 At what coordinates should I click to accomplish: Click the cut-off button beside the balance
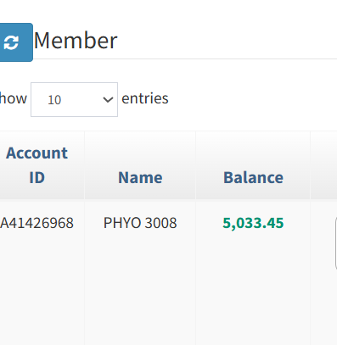(x=336, y=243)
